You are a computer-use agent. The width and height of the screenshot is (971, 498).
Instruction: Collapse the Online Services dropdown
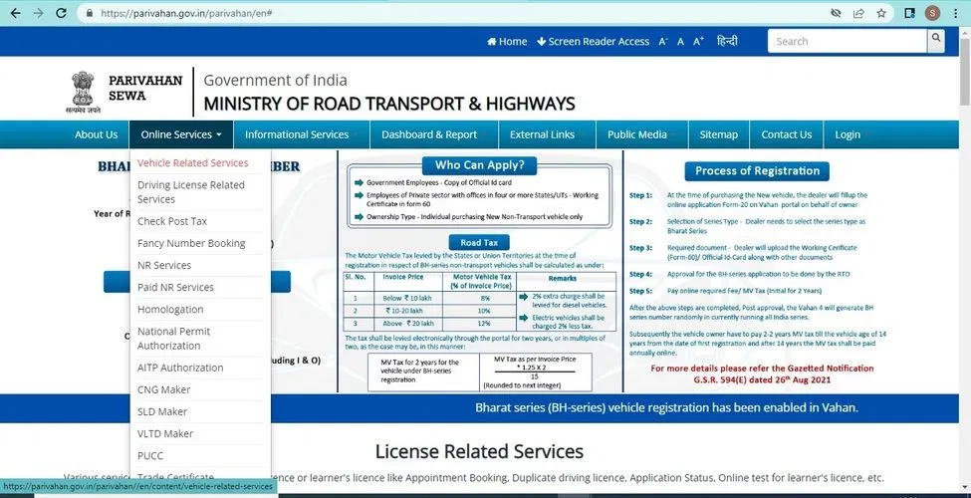click(181, 134)
